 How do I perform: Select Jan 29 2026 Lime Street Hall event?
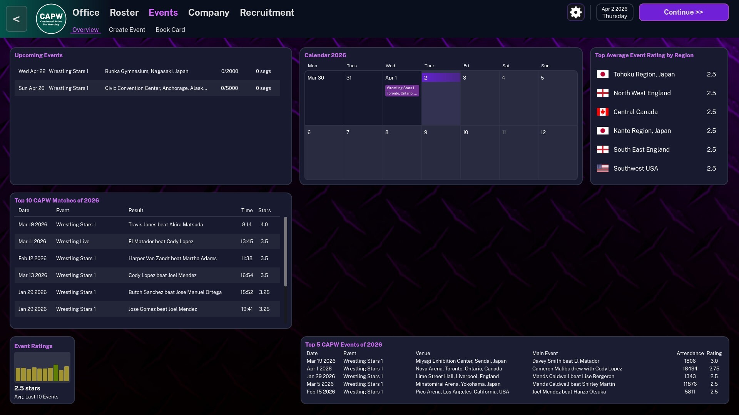pos(514,376)
